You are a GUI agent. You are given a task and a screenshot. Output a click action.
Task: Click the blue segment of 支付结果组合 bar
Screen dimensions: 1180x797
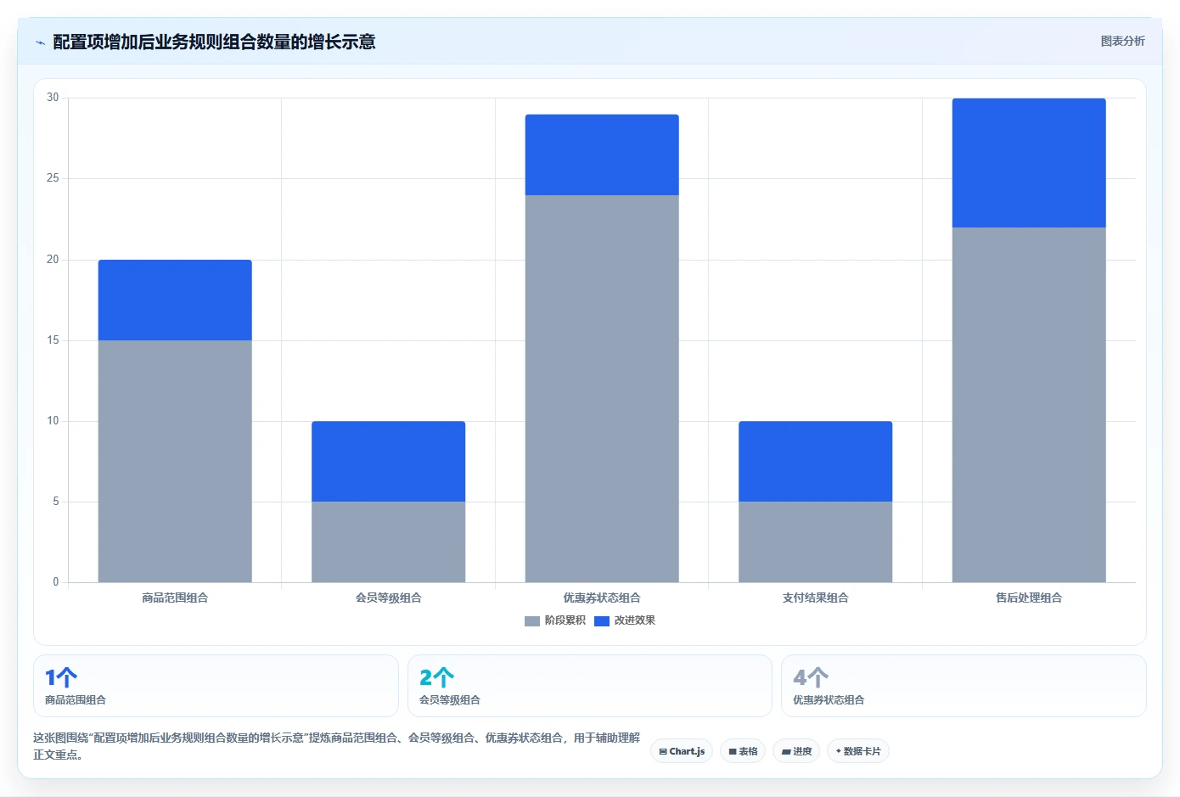pos(816,462)
